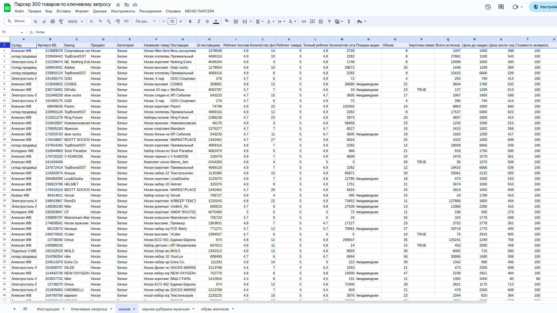
Task: Toggle italic formatting
Action: coord(199,22)
